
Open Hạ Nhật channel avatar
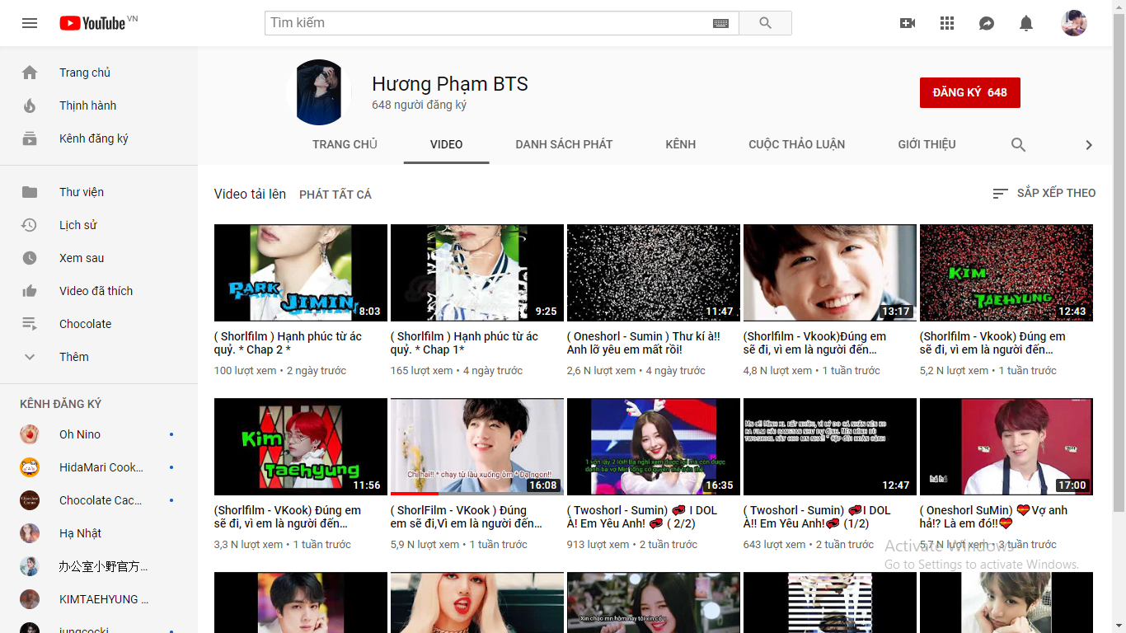pyautogui.click(x=30, y=533)
